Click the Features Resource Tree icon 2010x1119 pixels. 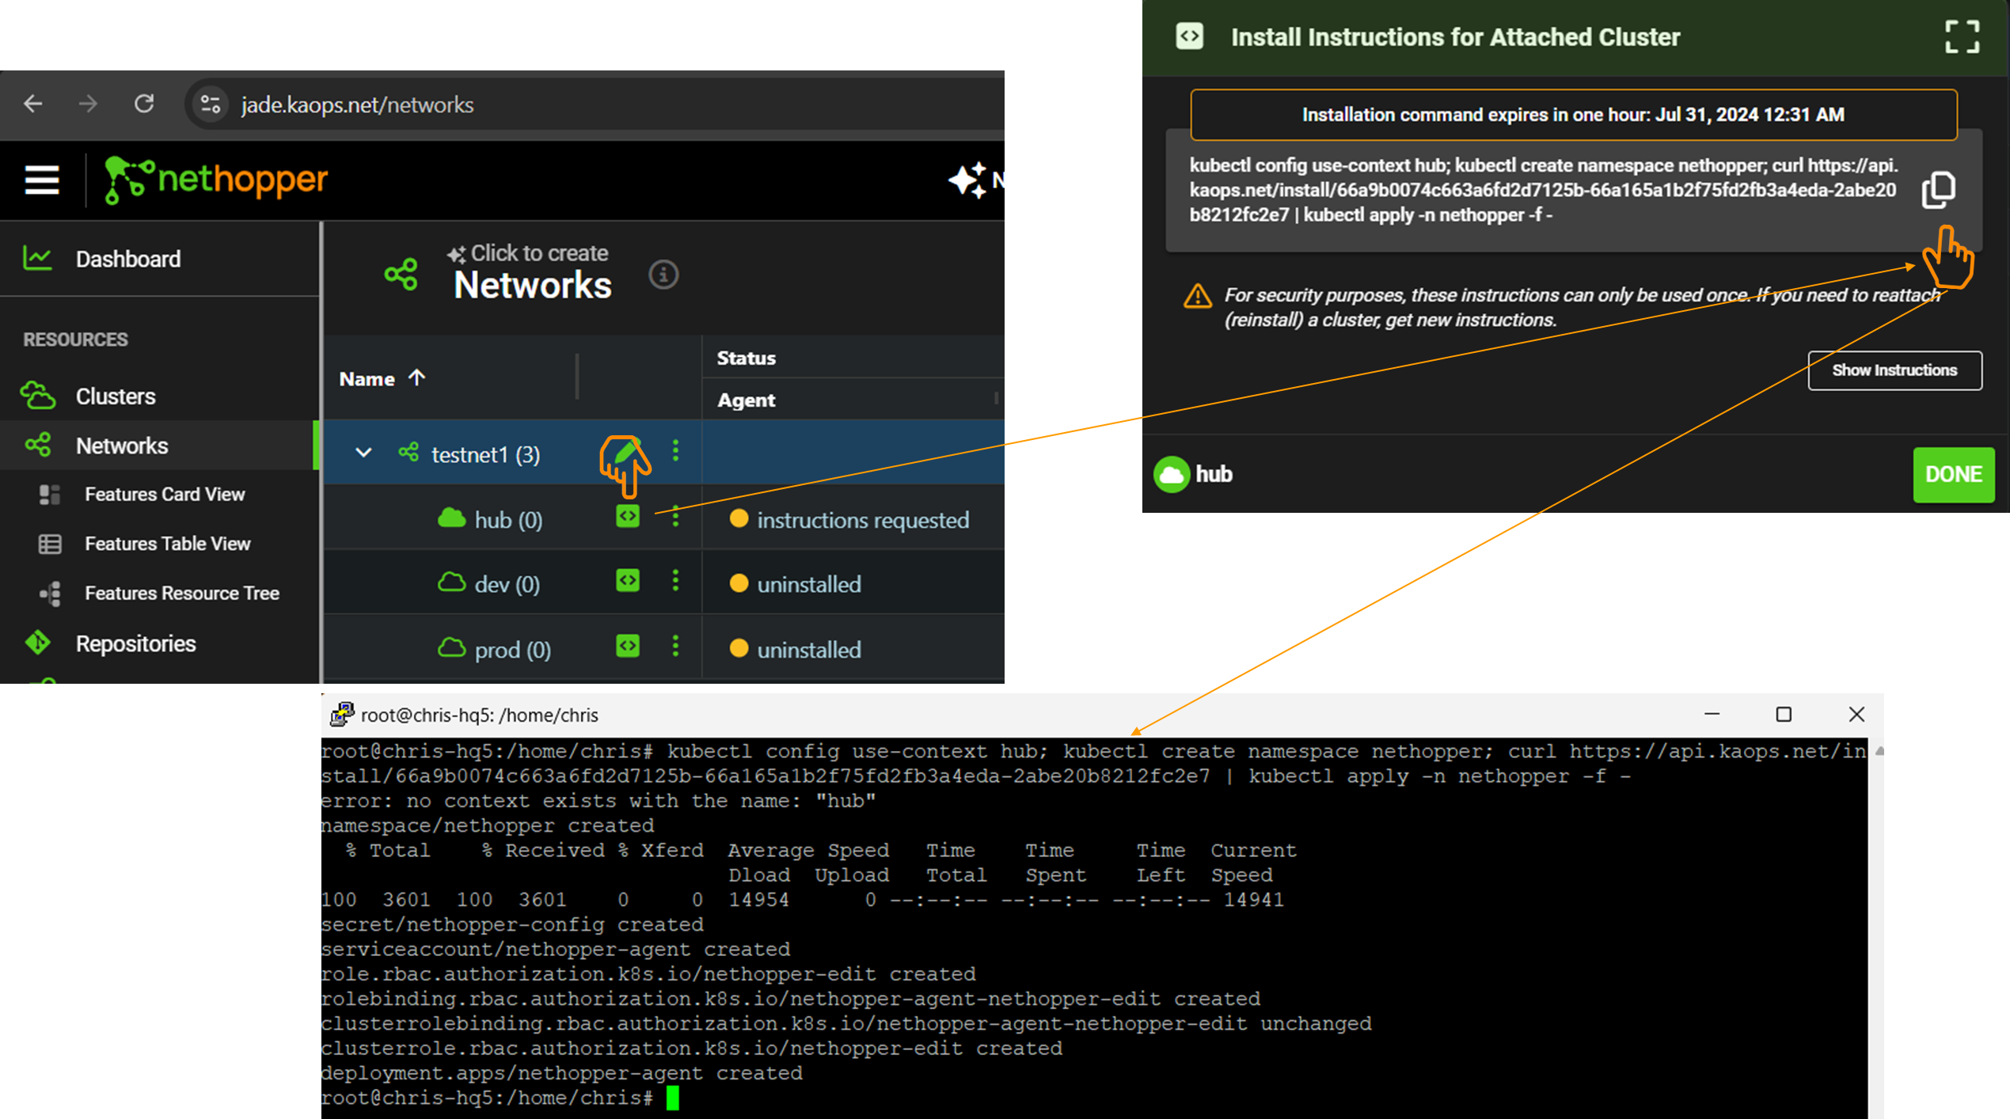[x=50, y=593]
